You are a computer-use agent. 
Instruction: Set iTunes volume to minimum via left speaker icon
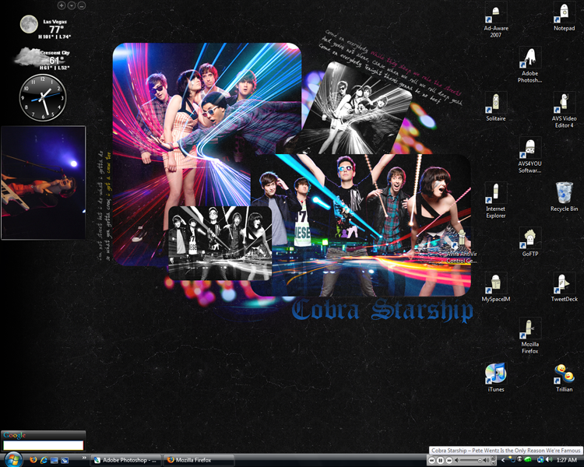[x=456, y=460]
